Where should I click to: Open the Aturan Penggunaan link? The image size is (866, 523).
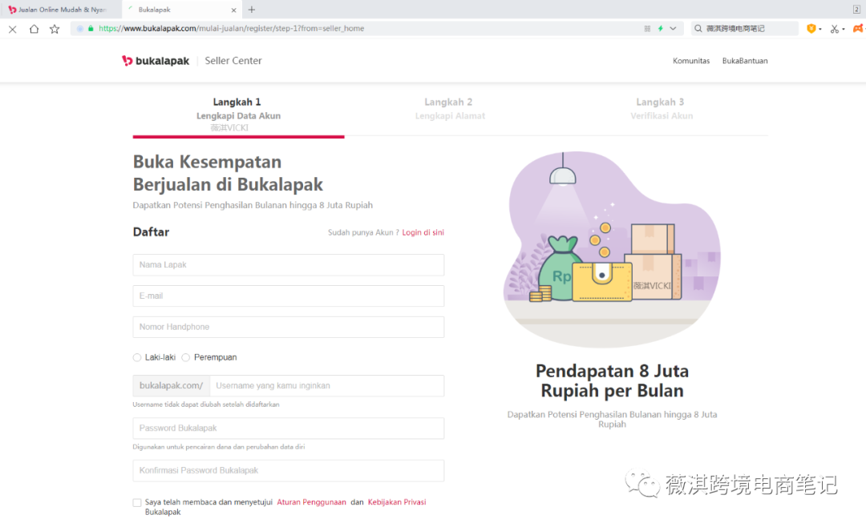311,502
